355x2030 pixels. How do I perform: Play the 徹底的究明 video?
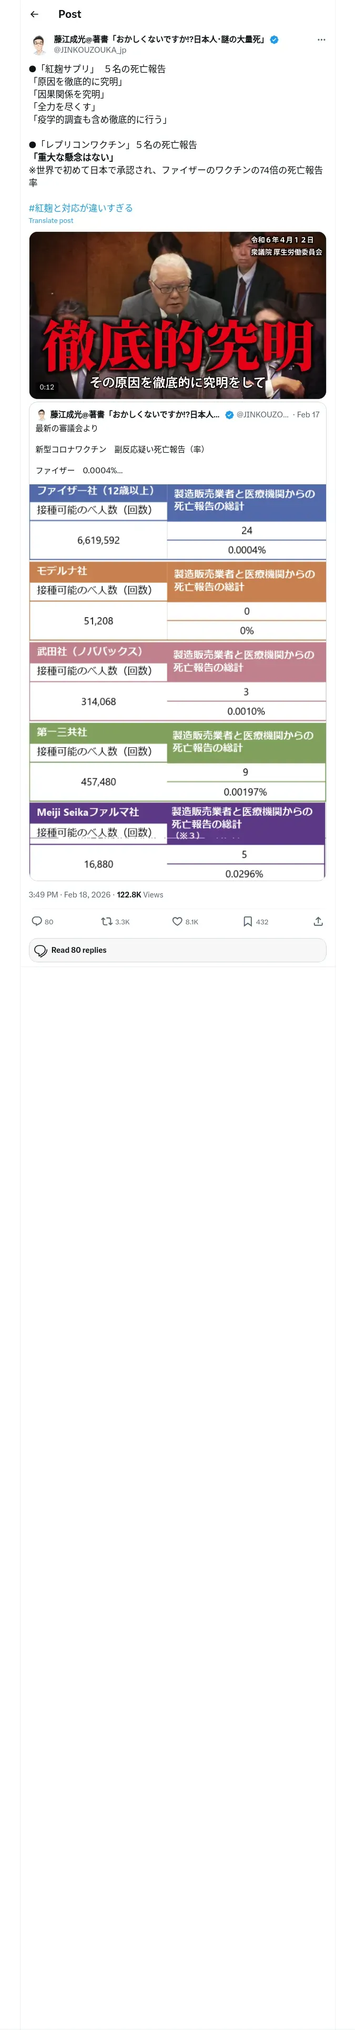177,315
